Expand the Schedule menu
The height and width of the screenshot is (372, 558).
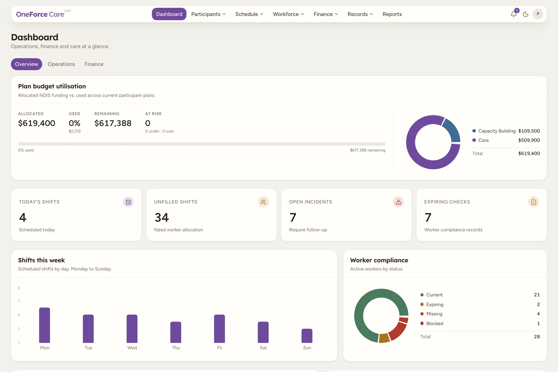tap(249, 14)
